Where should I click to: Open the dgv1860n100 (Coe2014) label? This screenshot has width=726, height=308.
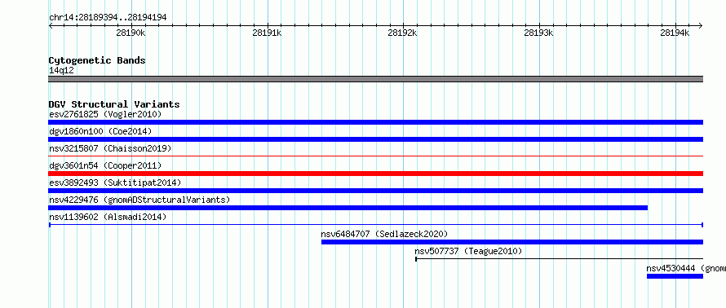pyautogui.click(x=100, y=131)
